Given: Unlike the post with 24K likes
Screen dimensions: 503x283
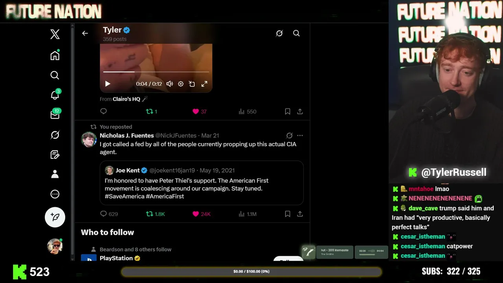Looking at the screenshot, I should [201, 214].
